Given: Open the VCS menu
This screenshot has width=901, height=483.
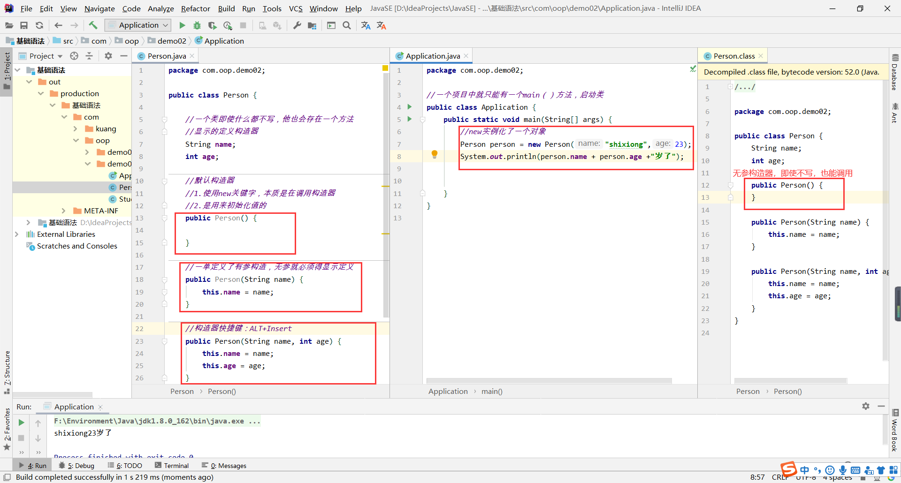Looking at the screenshot, I should click(296, 8).
